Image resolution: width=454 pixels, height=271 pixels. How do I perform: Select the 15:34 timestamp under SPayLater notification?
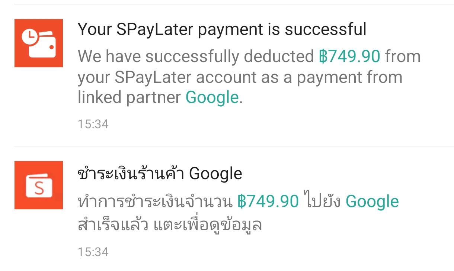pos(93,124)
